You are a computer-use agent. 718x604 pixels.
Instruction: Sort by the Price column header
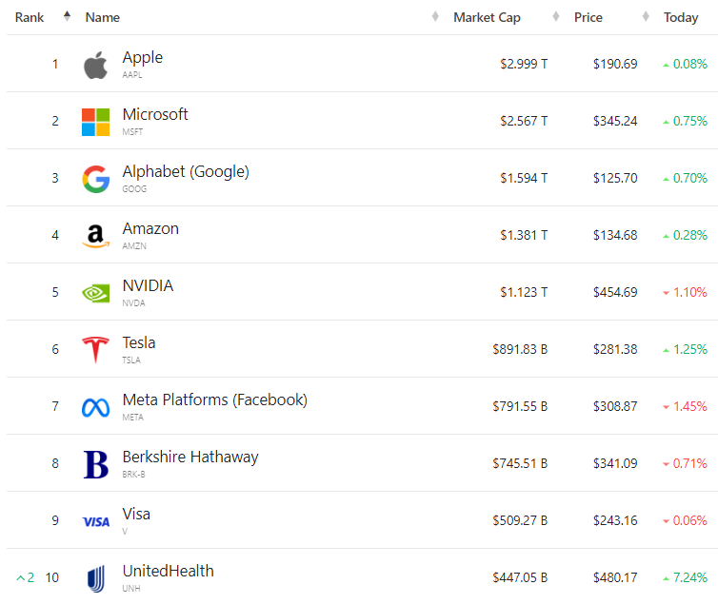[588, 17]
